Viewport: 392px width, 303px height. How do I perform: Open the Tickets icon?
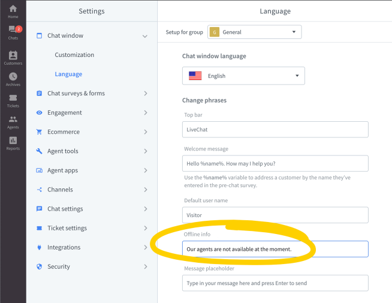[13, 99]
